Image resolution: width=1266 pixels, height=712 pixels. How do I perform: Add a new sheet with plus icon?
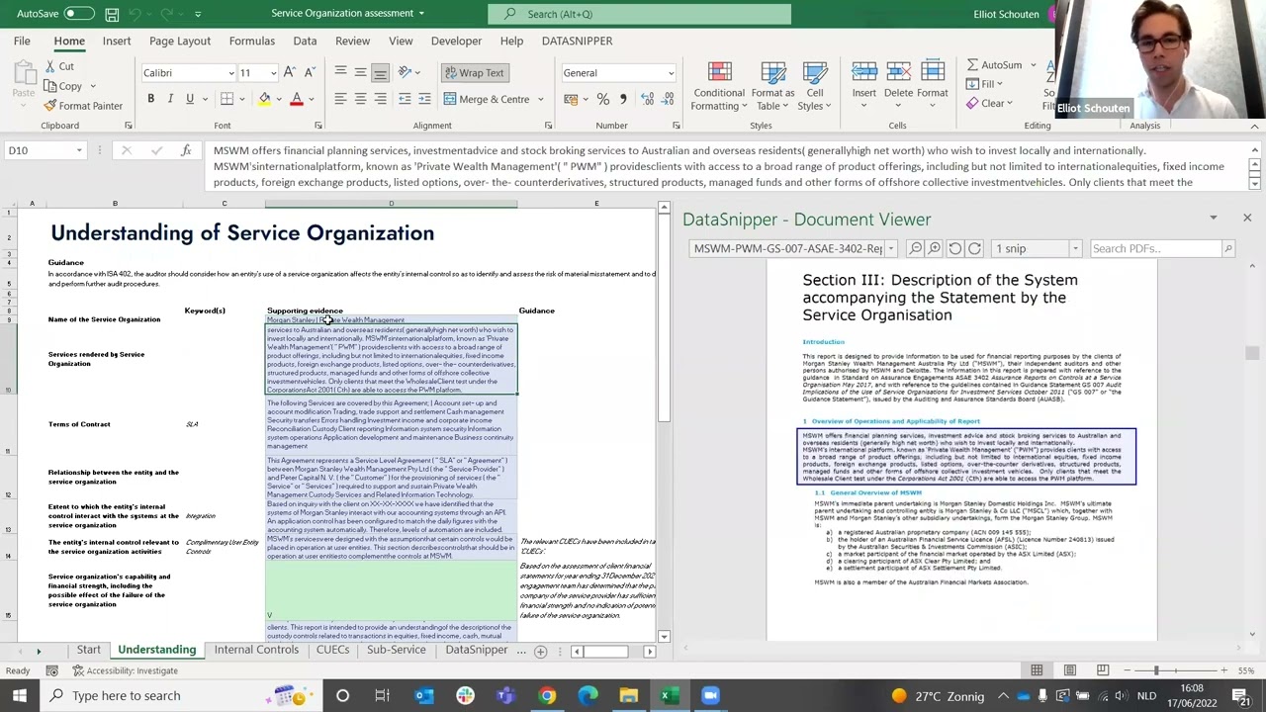541,651
